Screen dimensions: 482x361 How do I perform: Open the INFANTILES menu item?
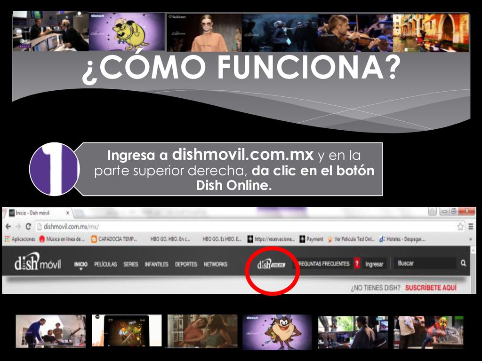coord(156,264)
